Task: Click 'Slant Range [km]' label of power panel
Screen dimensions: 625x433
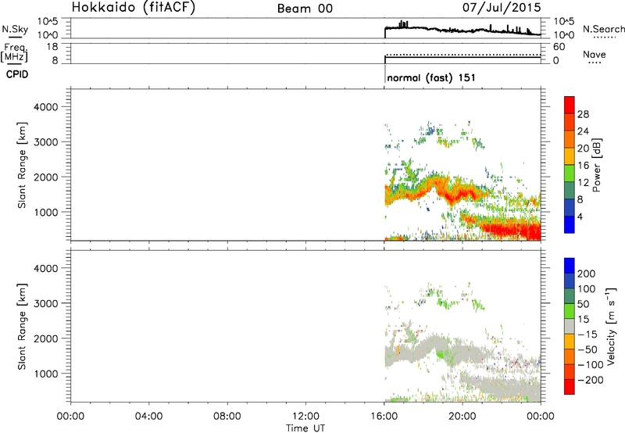Action: pos(22,166)
